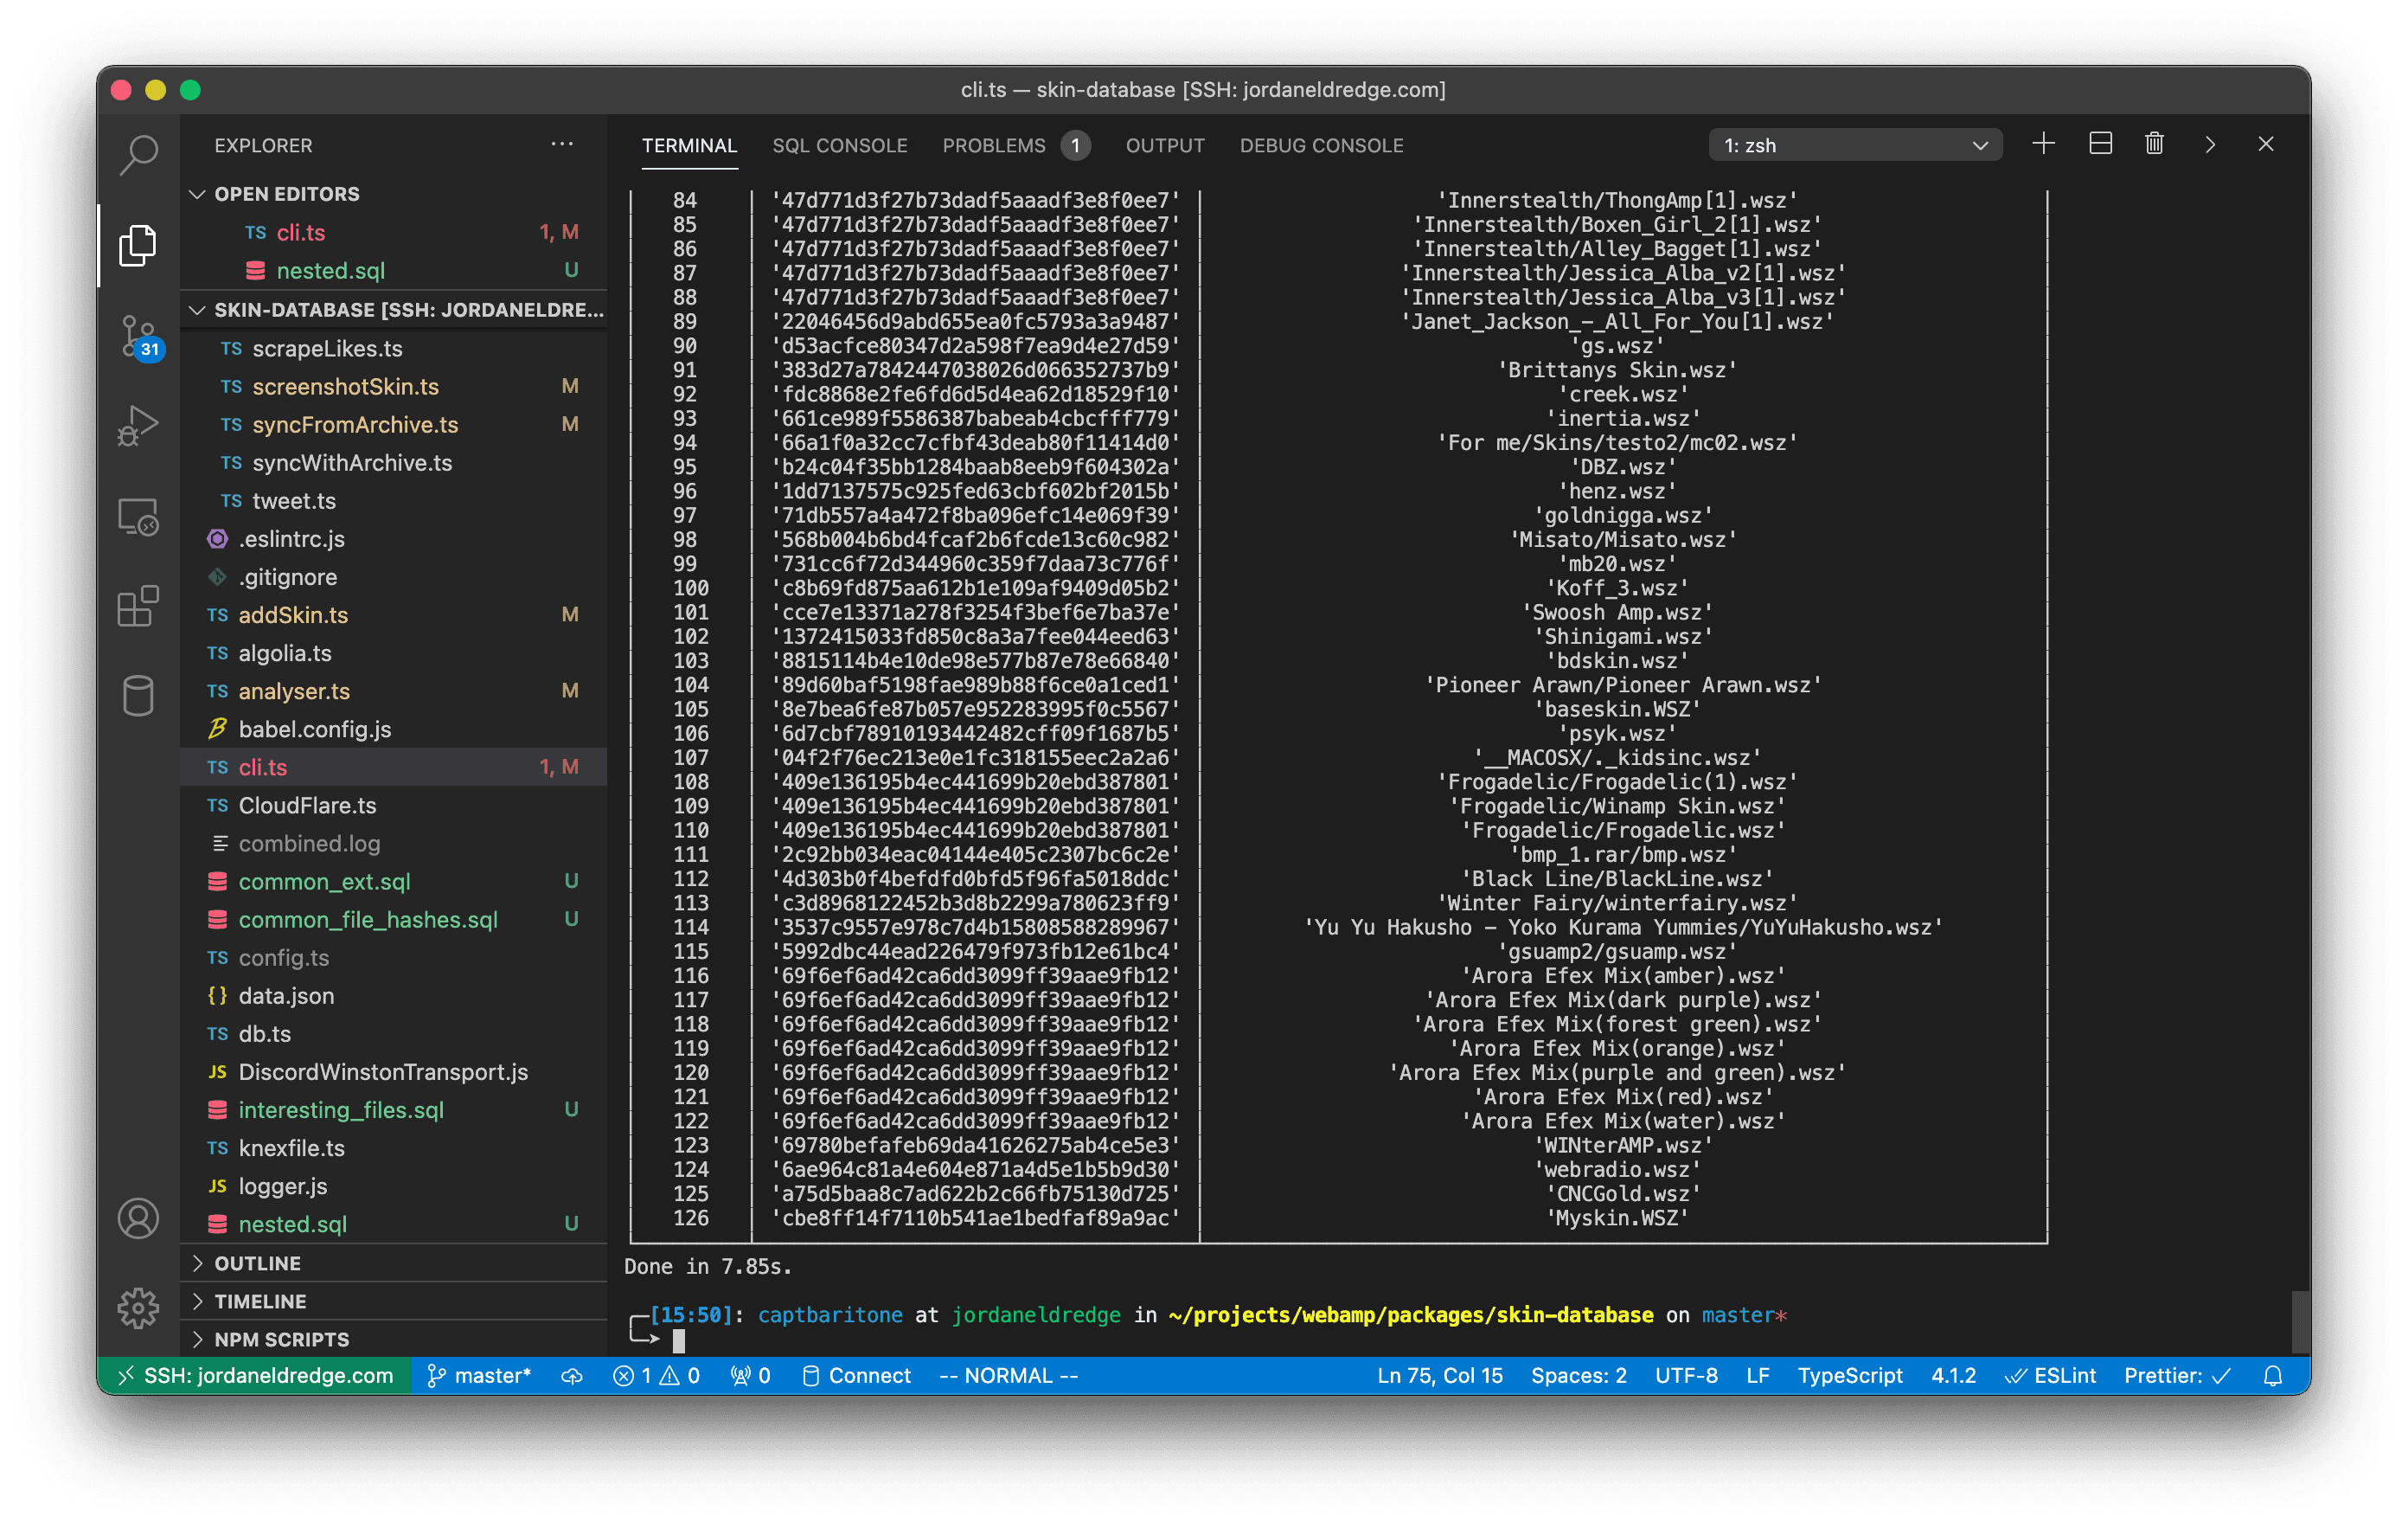Screen dimensions: 2408x1523
Task: Open nested.sql from Open Editors
Action: tap(330, 270)
